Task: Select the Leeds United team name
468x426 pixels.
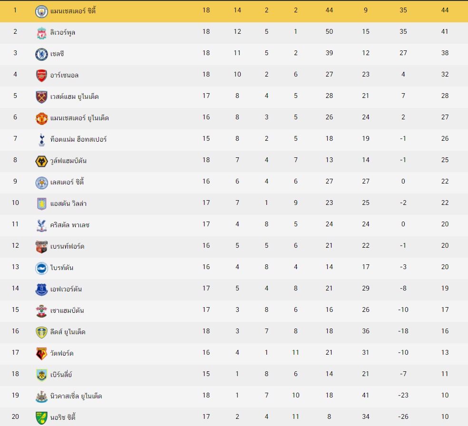Action: [x=68, y=332]
